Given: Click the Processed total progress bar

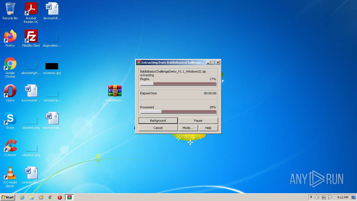Looking at the screenshot, I should point(178,112).
